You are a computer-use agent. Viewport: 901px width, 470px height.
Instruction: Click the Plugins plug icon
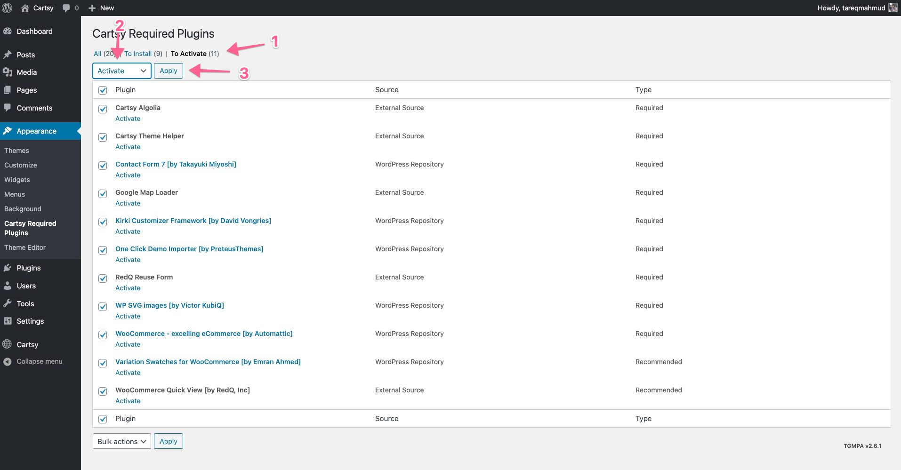point(8,268)
